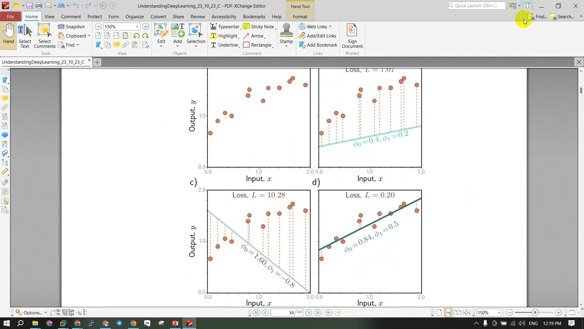Open the Web Links dropdown
The image size is (584, 329).
tap(315, 27)
